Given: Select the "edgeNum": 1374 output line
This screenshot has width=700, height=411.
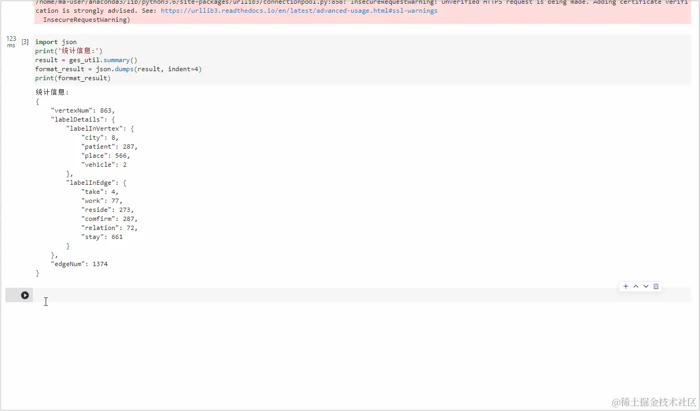Looking at the screenshot, I should click(x=79, y=264).
